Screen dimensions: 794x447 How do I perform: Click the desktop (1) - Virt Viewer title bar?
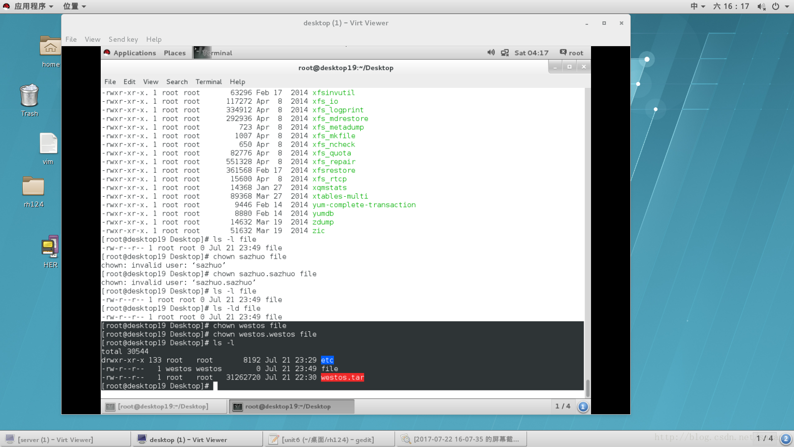click(x=346, y=23)
